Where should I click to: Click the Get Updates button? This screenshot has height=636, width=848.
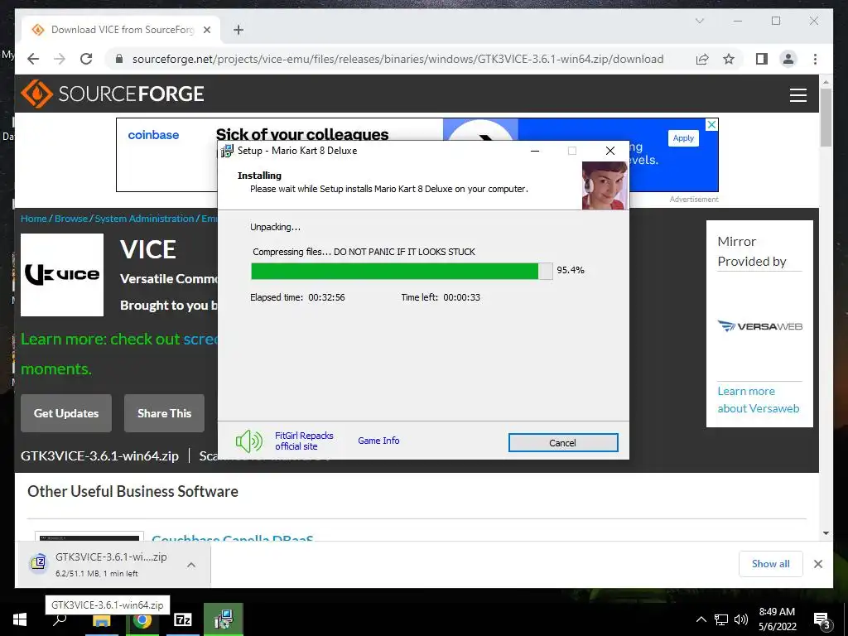point(66,413)
